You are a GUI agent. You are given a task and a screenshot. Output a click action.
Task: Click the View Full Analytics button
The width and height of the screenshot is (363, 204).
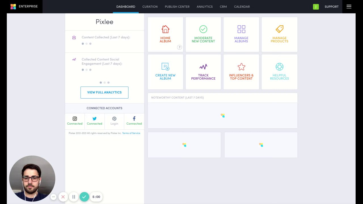[104, 92]
